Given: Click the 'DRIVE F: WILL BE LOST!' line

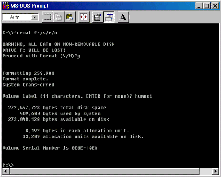Looking at the screenshot, I should coord(34,50).
